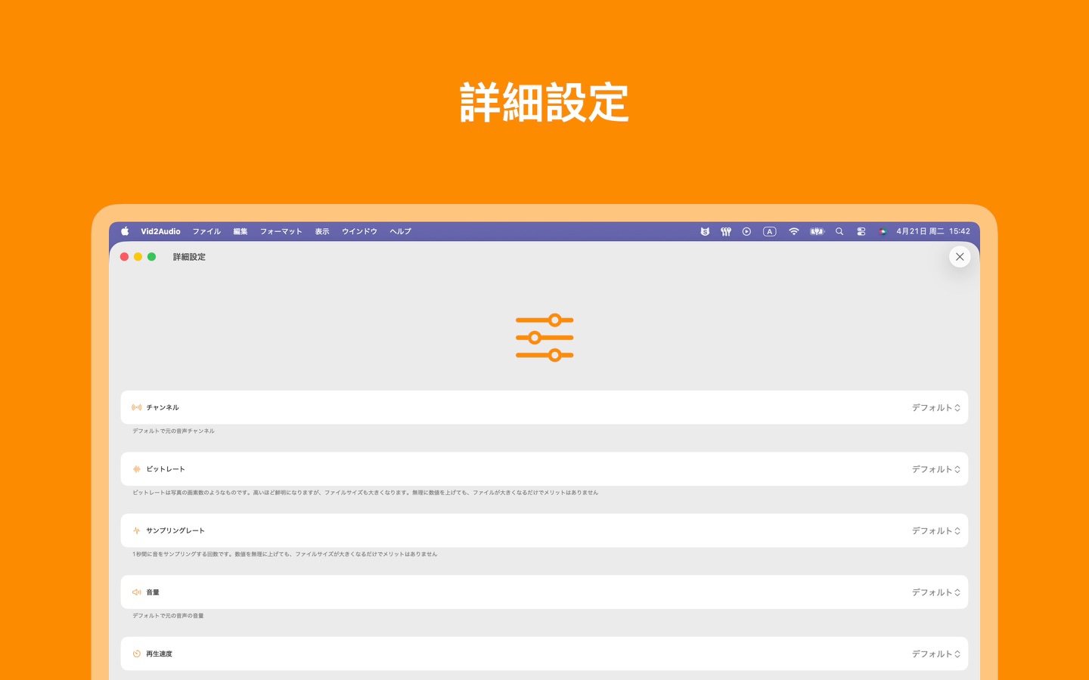The width and height of the screenshot is (1089, 680).
Task: Click the 詳細設定 window title text
Action: tap(189, 257)
